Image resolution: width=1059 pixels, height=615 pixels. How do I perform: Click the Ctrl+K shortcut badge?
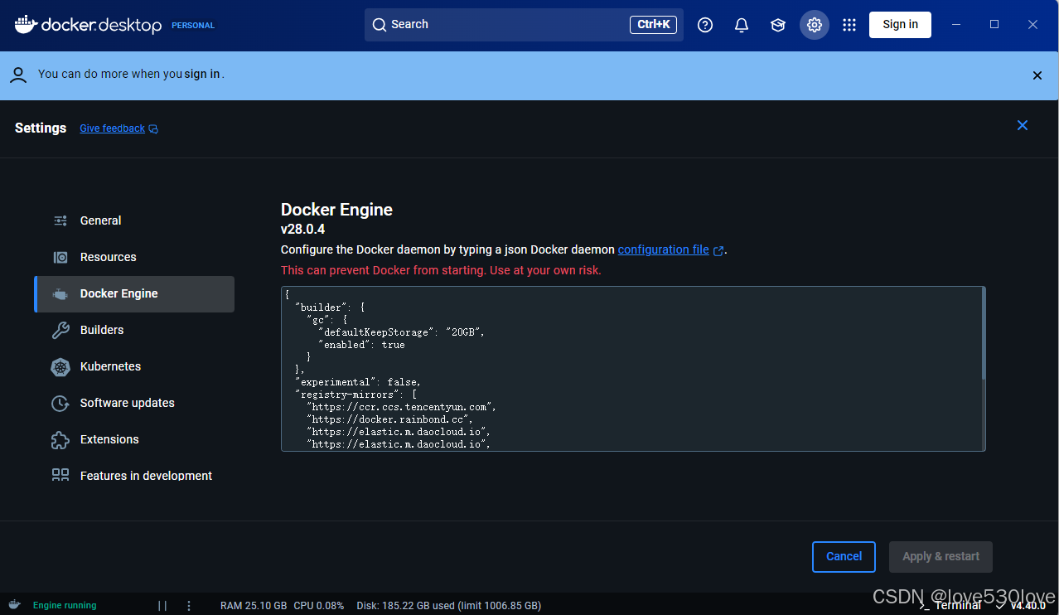click(x=653, y=25)
